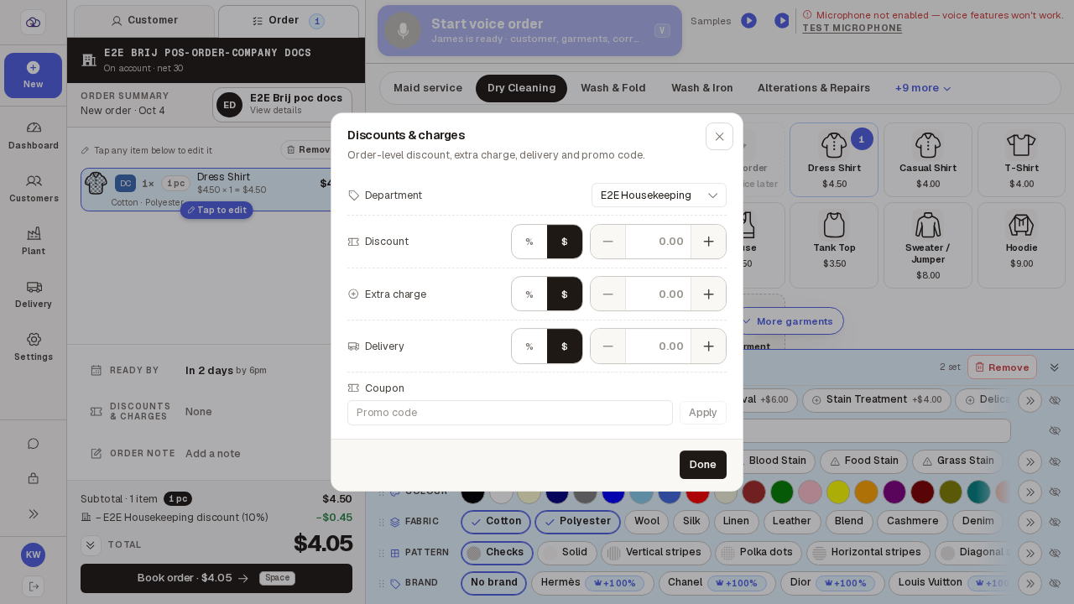The image size is (1074, 604).
Task: Open the KW user avatar
Action: click(34, 555)
